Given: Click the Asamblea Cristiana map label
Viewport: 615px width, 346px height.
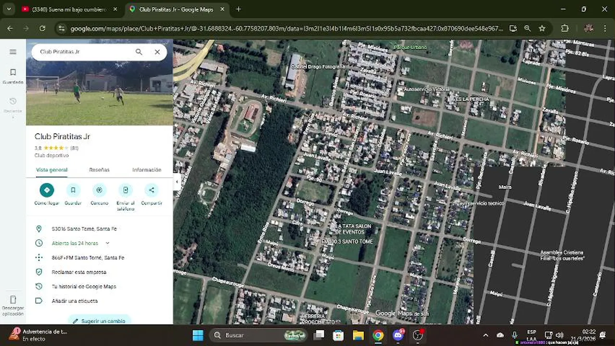Looking at the screenshot, I should [x=562, y=255].
